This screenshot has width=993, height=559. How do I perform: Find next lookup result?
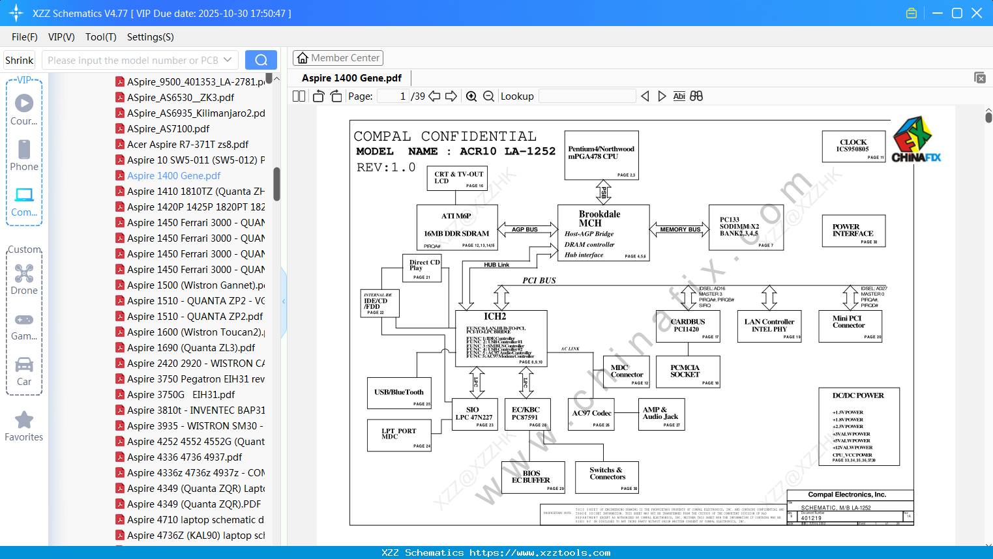pyautogui.click(x=662, y=96)
